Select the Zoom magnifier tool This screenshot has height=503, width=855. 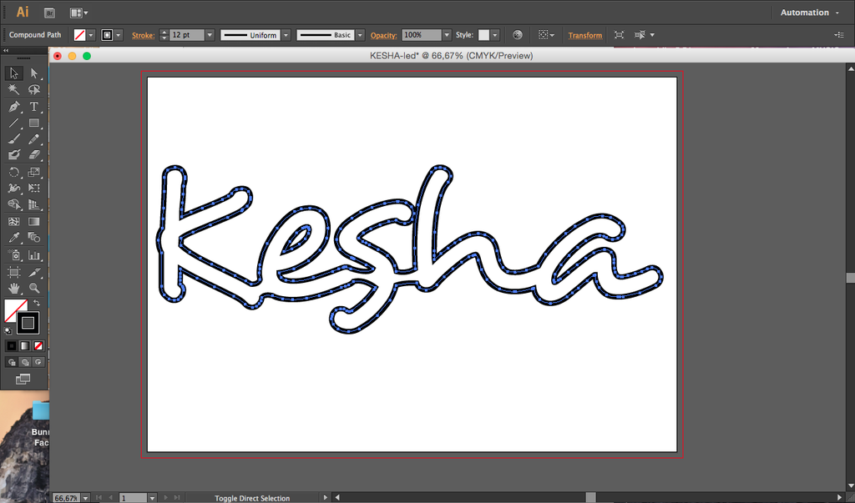tap(33, 288)
